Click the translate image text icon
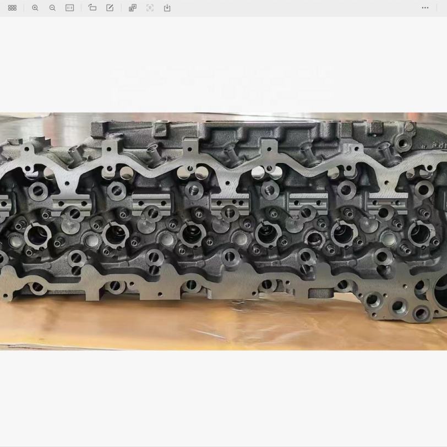The width and height of the screenshot is (447, 447). pos(133,8)
